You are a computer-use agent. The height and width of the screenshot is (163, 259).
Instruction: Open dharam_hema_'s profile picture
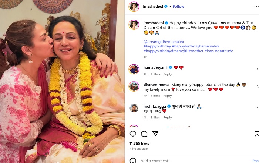pos(134,86)
